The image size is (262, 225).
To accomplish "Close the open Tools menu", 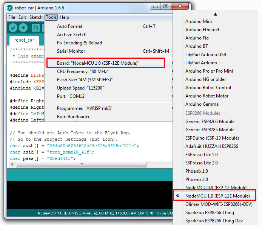I will pyautogui.click(x=51, y=17).
